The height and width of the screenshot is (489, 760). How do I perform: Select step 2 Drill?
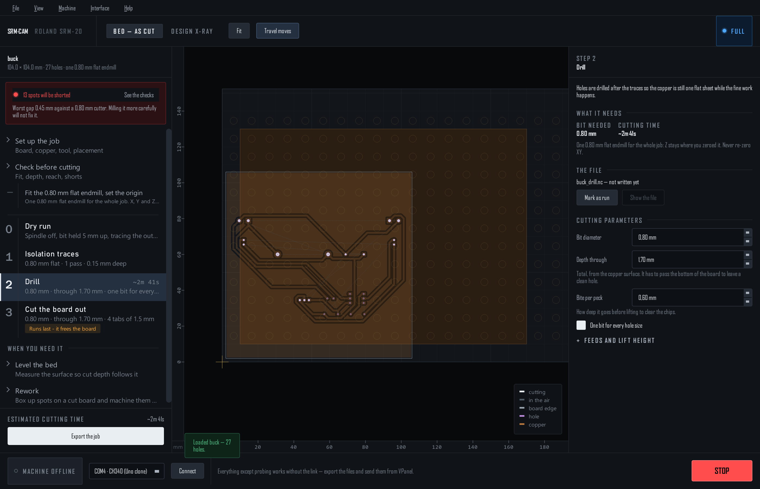pos(83,287)
